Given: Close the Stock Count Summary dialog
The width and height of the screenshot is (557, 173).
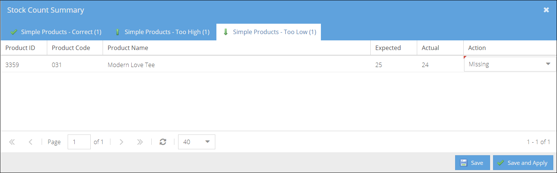Looking at the screenshot, I should coord(546,10).
